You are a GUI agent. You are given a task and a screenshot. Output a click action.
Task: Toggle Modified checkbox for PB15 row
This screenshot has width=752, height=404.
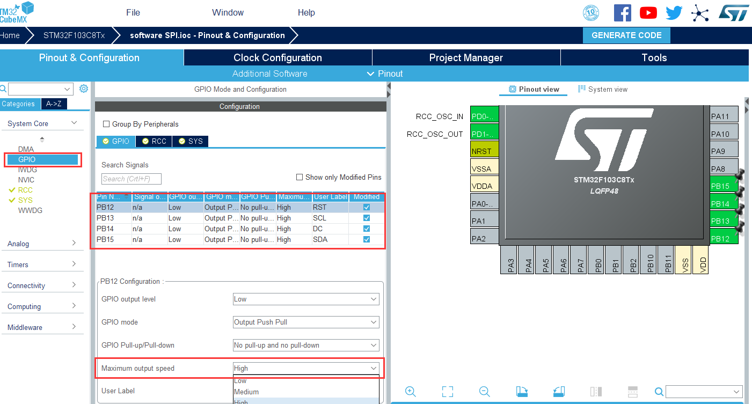tap(367, 239)
